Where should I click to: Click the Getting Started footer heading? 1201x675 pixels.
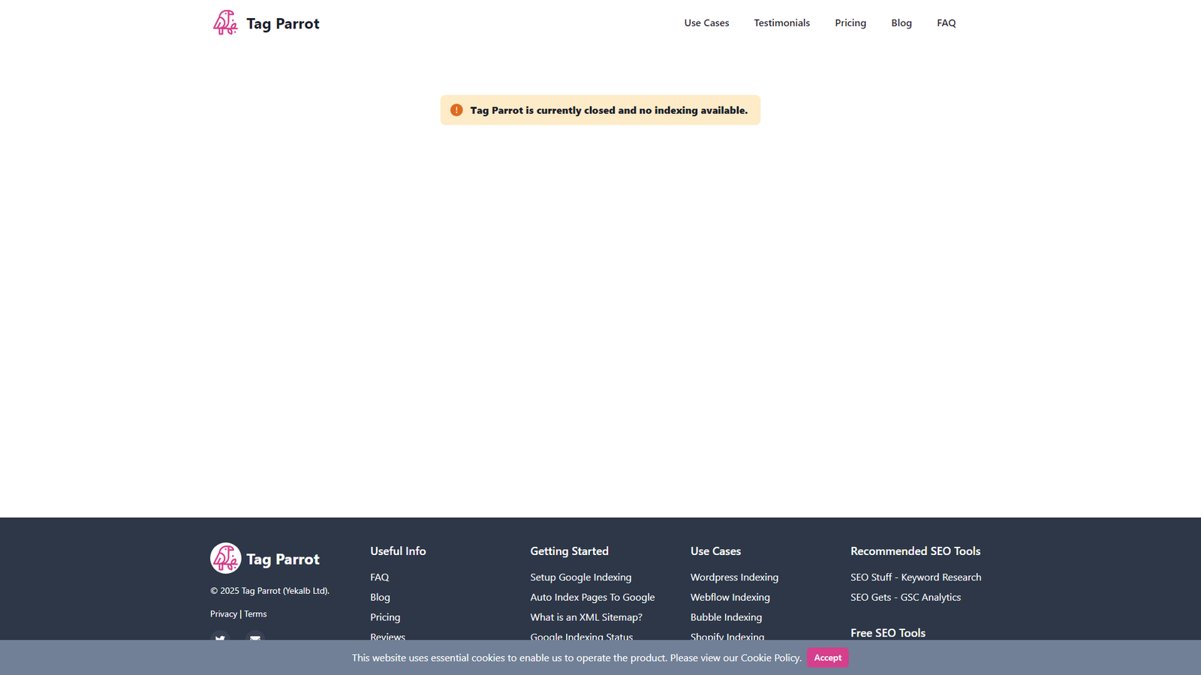[569, 551]
